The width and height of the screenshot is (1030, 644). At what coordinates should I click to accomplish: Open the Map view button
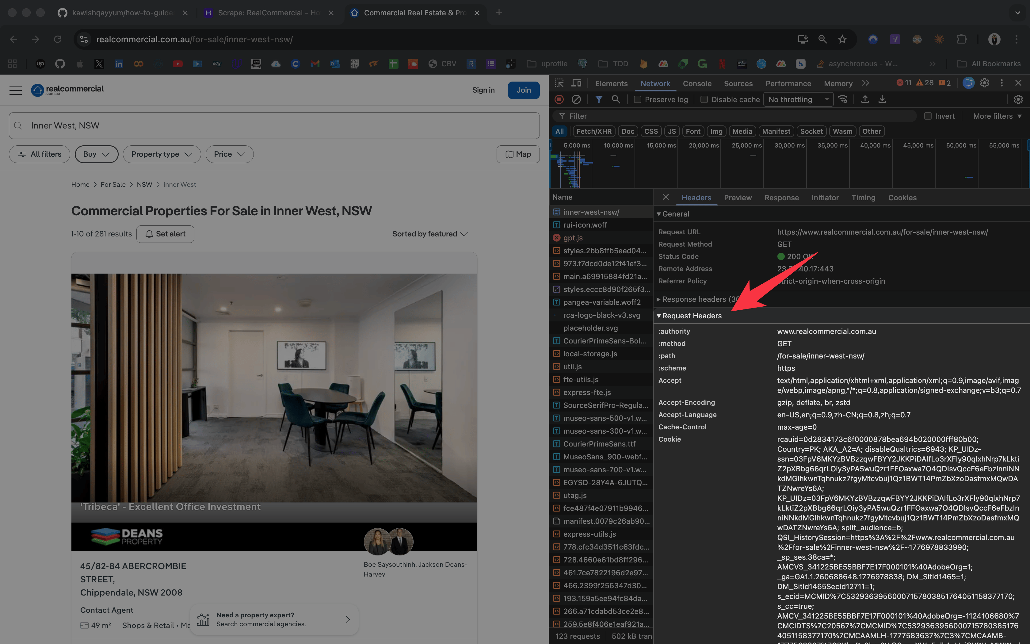[518, 154]
